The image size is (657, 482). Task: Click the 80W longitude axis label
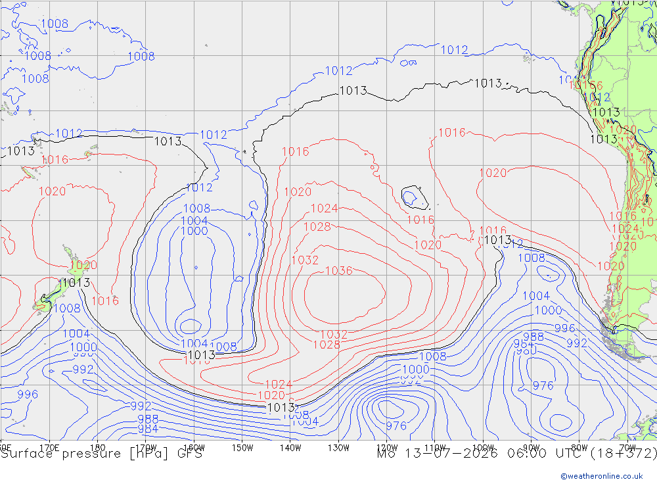click(579, 448)
